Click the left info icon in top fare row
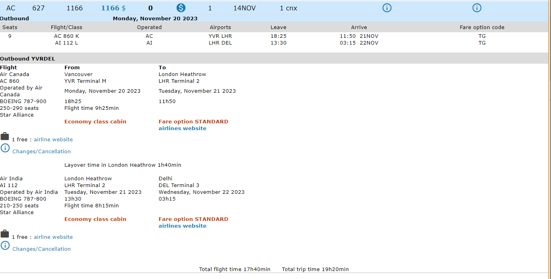Image resolution: width=551 pixels, height=279 pixels. pyautogui.click(x=387, y=8)
